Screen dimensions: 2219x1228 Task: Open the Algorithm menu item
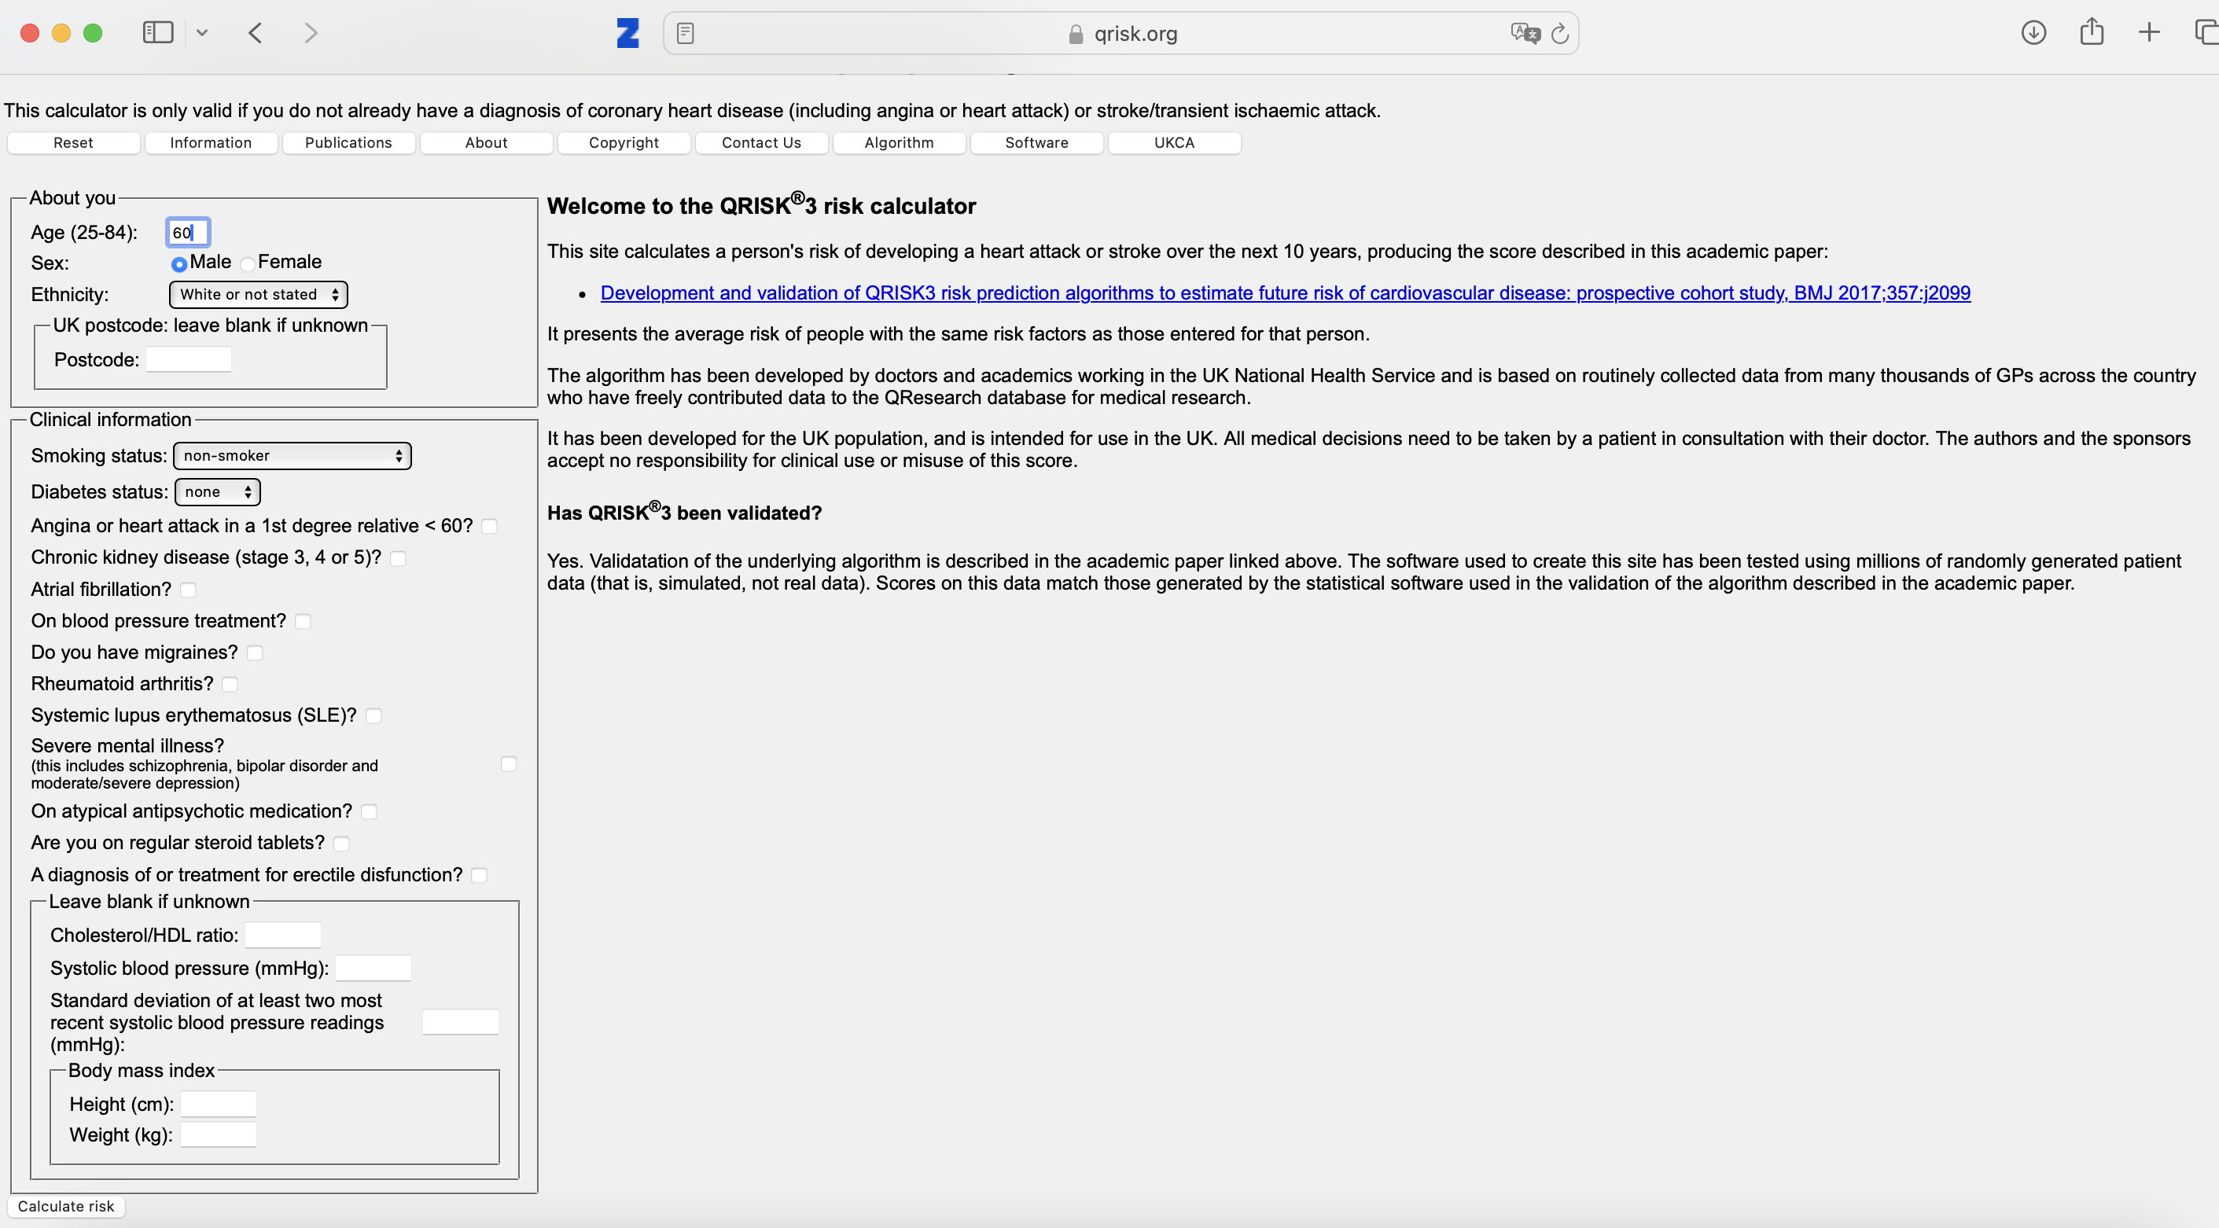tap(899, 143)
